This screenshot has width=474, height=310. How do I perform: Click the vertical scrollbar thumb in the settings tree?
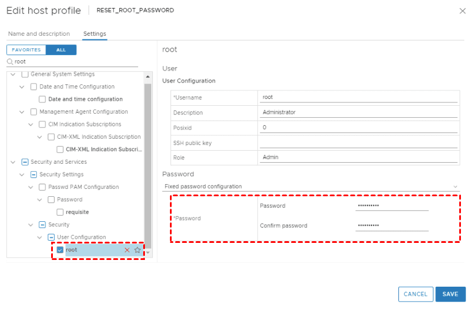[x=148, y=166]
